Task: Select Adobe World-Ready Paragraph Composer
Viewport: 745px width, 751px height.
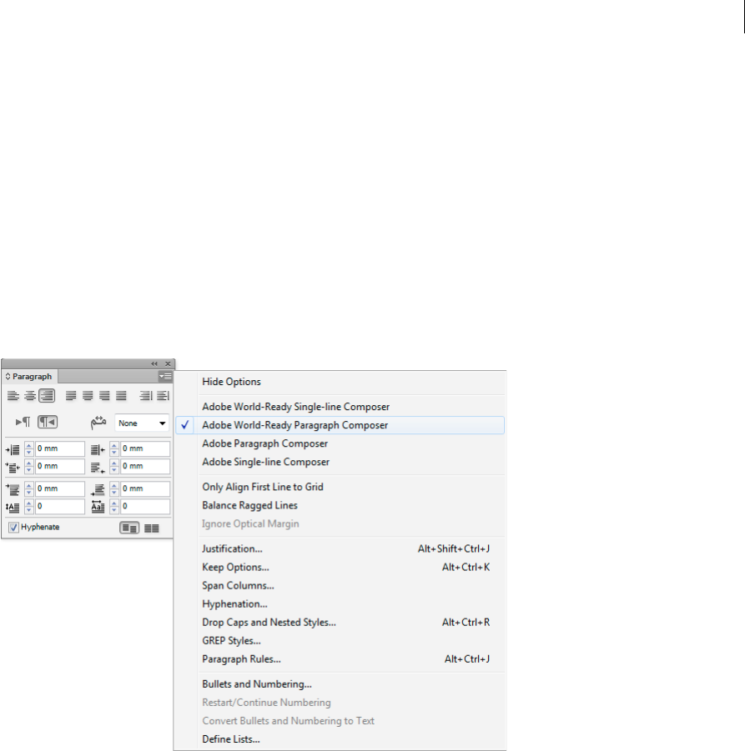Action: (340, 425)
